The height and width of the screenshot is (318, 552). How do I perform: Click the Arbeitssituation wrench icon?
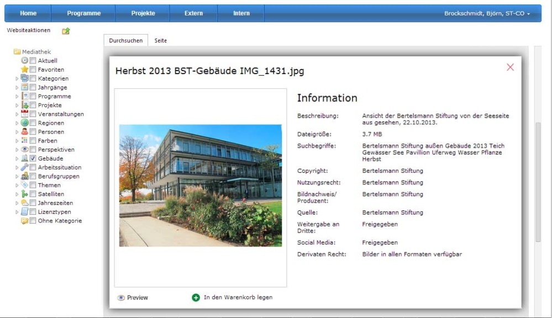click(x=25, y=167)
